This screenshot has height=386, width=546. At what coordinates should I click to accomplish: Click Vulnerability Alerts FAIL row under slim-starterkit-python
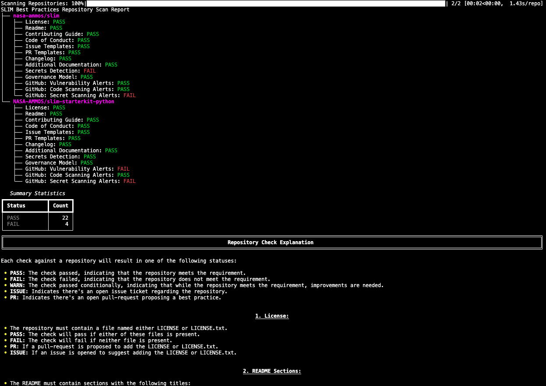(77, 169)
